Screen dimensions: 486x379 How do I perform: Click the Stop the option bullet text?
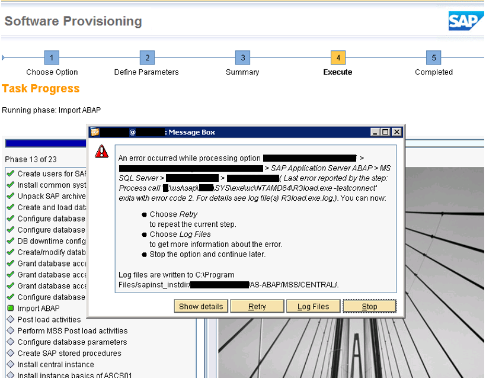click(207, 254)
